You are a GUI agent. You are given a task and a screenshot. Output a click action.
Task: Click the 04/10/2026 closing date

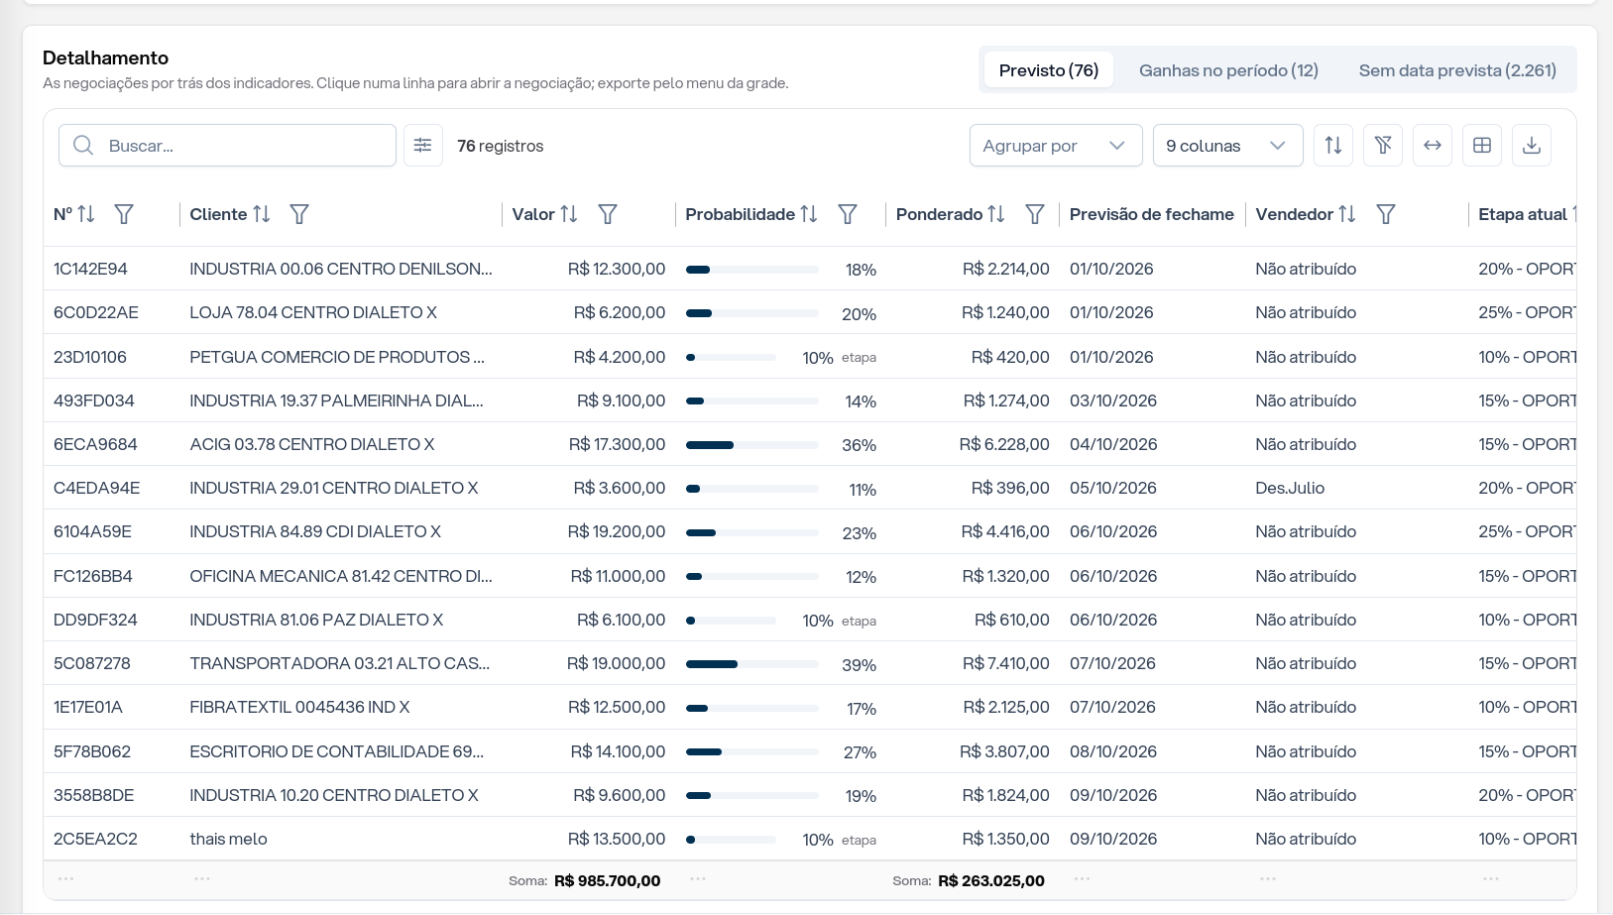[x=1113, y=444]
